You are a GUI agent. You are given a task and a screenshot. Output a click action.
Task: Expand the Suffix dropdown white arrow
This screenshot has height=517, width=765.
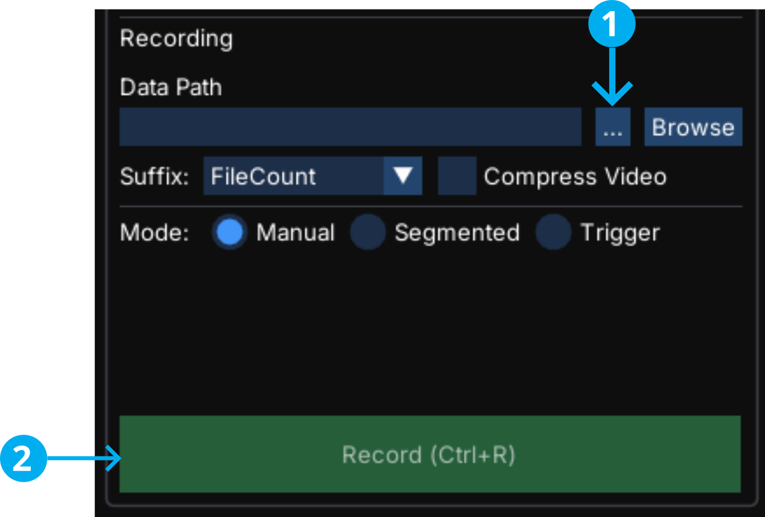point(403,176)
